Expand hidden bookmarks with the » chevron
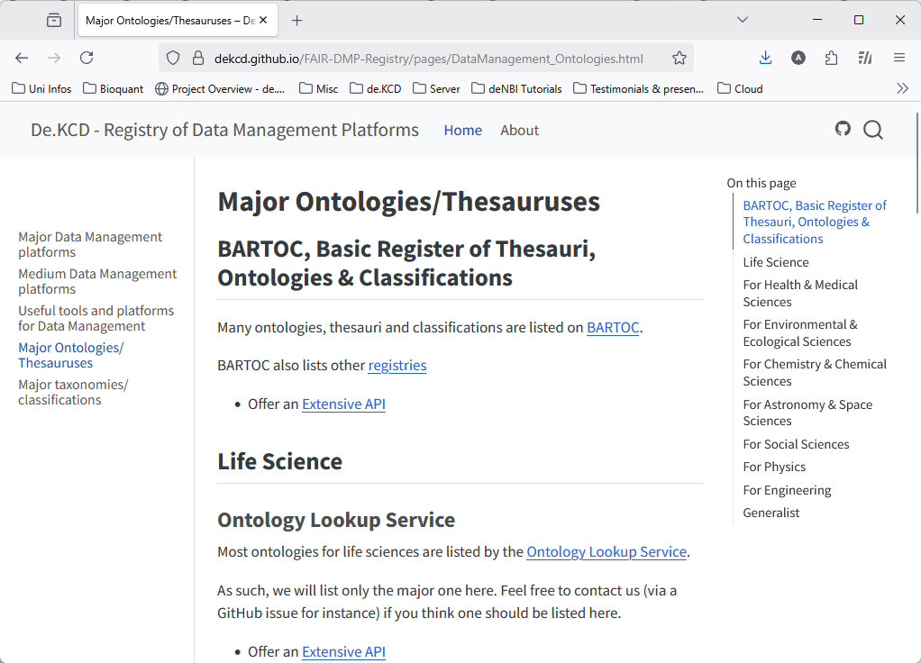This screenshot has height=663, width=921. [902, 88]
